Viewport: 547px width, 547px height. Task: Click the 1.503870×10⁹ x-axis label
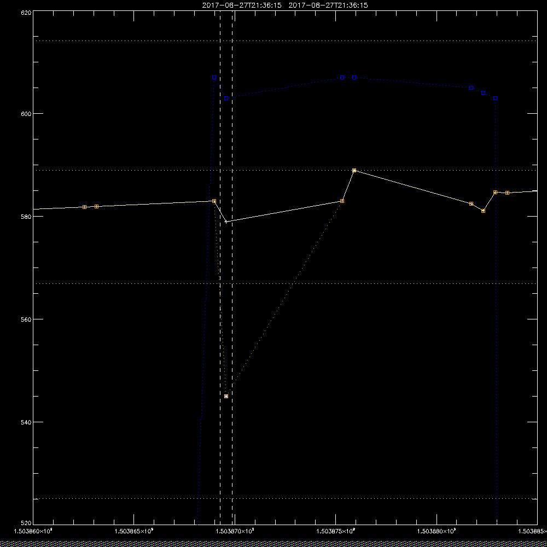(x=235, y=531)
